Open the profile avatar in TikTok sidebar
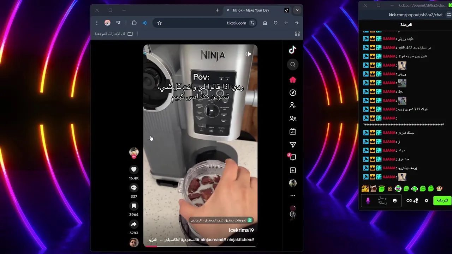The height and width of the screenshot is (254, 452). coord(293,183)
